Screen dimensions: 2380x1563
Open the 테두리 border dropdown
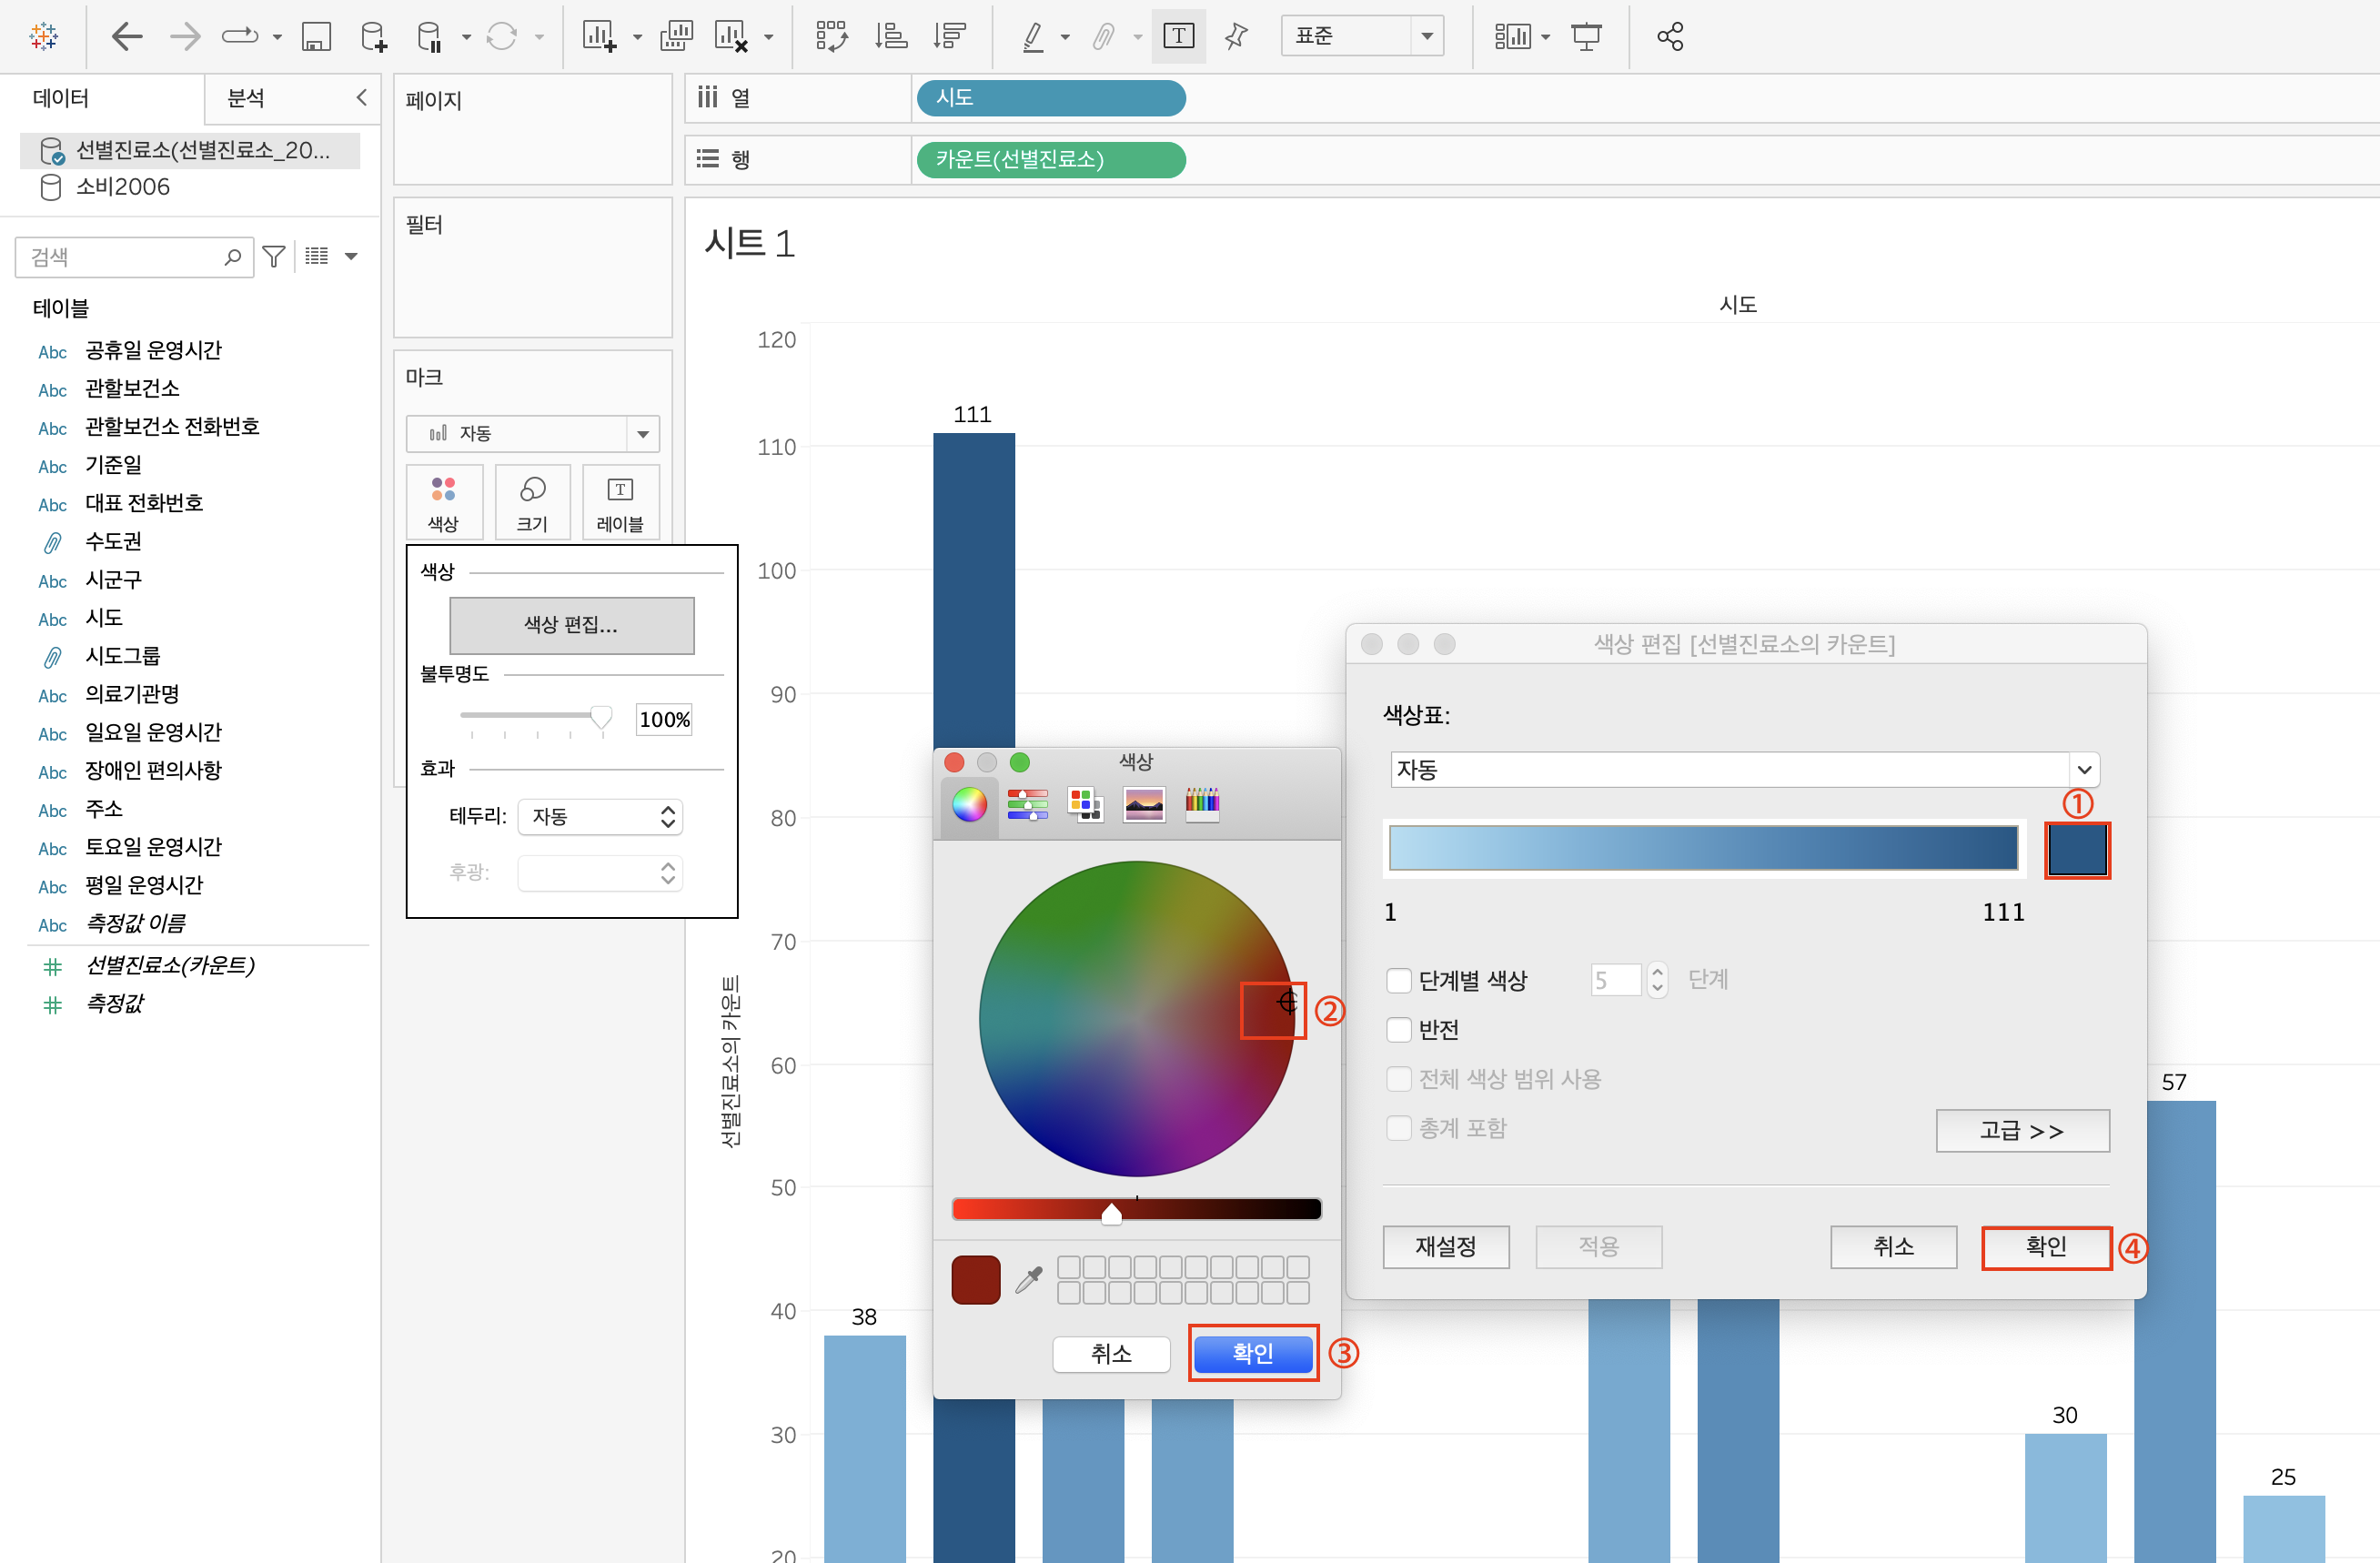click(600, 816)
